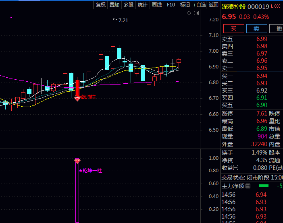Click the ★乾坤一柱 indicator label
Viewport: 283px width, 223px height.
(90, 171)
